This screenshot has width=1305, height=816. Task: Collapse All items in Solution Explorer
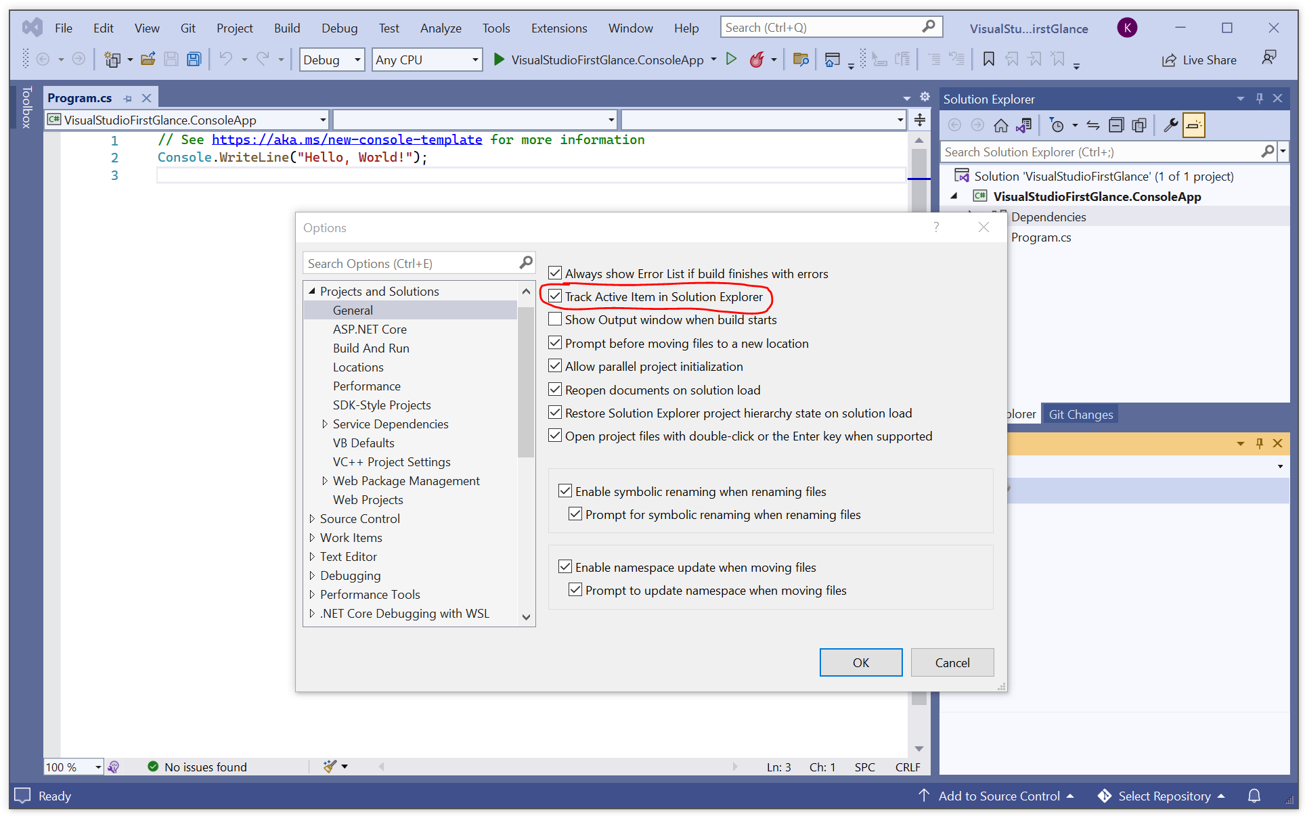(1116, 124)
